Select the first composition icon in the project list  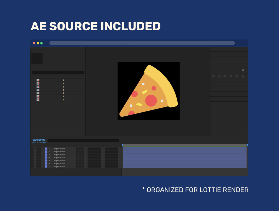[x=38, y=80]
